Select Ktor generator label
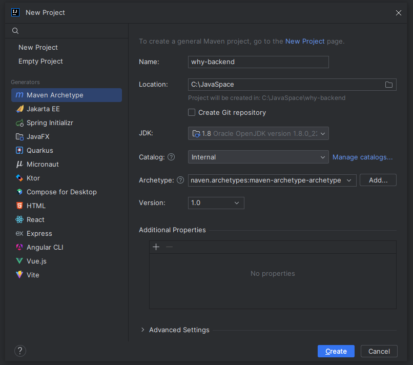The height and width of the screenshot is (365, 413). (x=33, y=178)
